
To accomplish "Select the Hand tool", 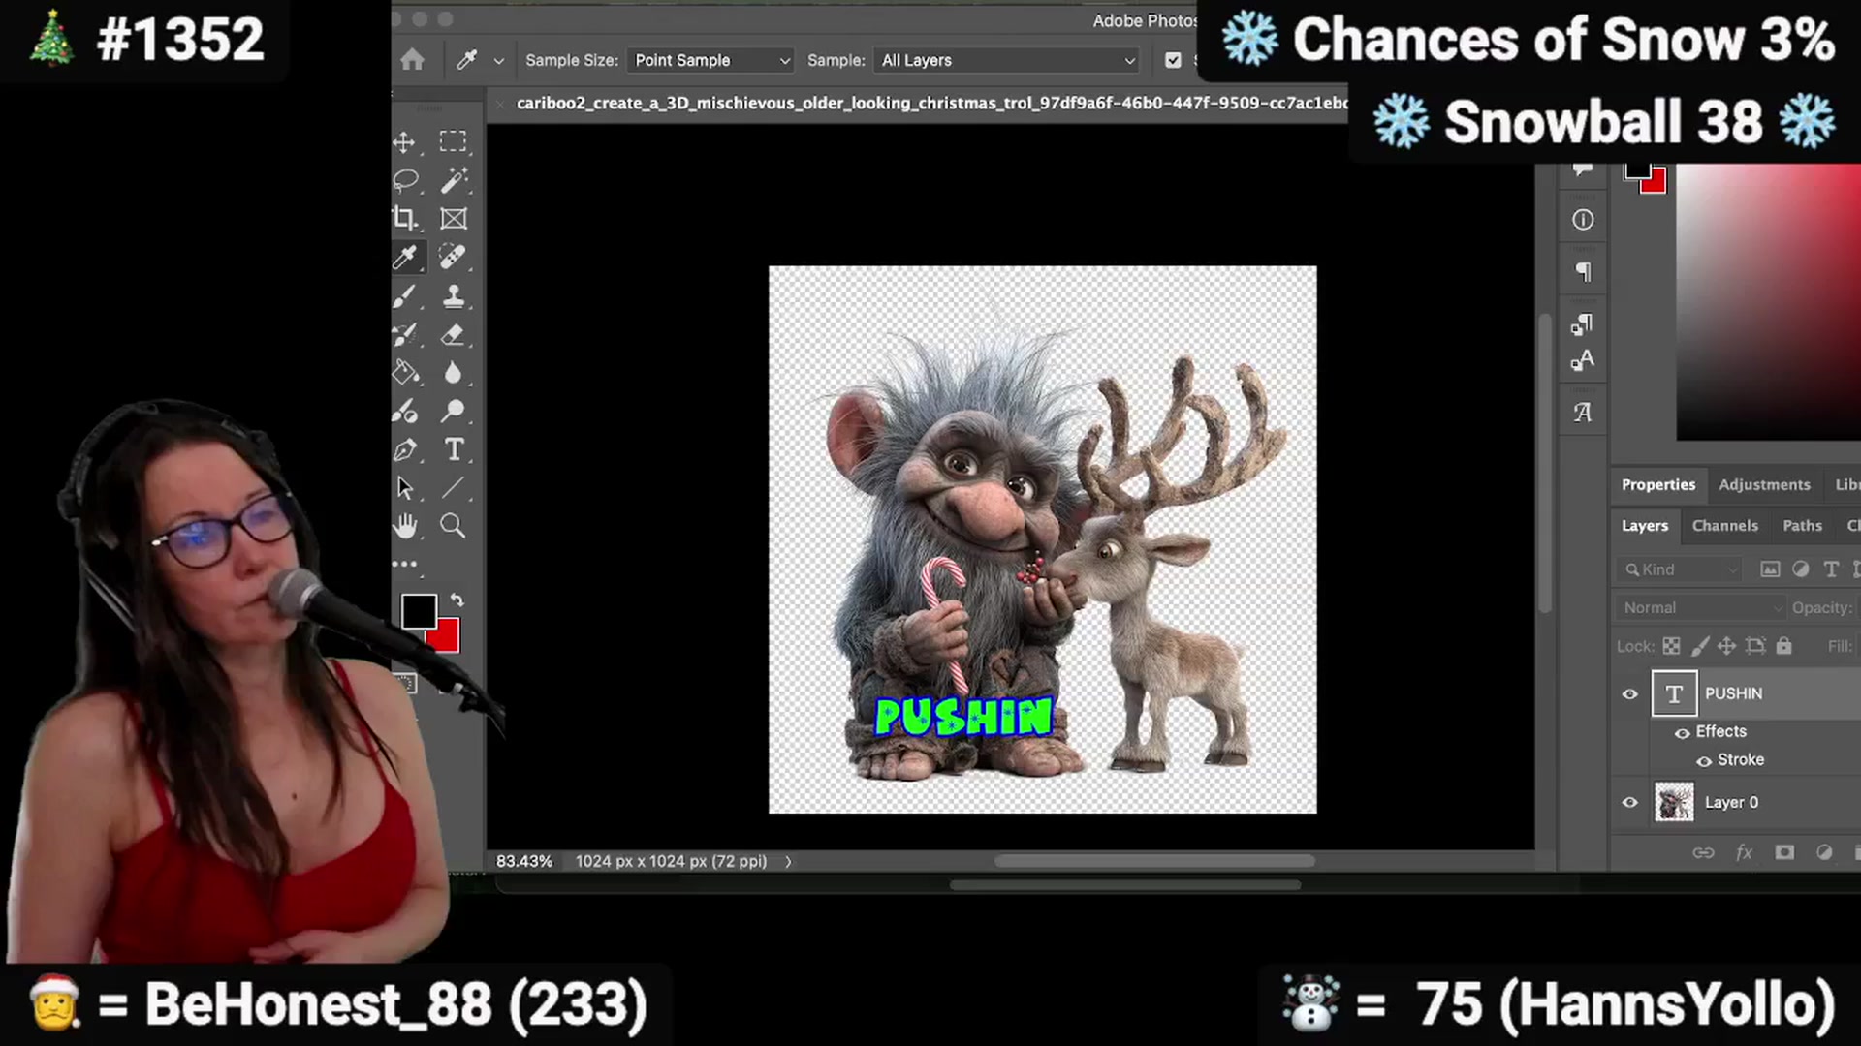I will click(405, 526).
